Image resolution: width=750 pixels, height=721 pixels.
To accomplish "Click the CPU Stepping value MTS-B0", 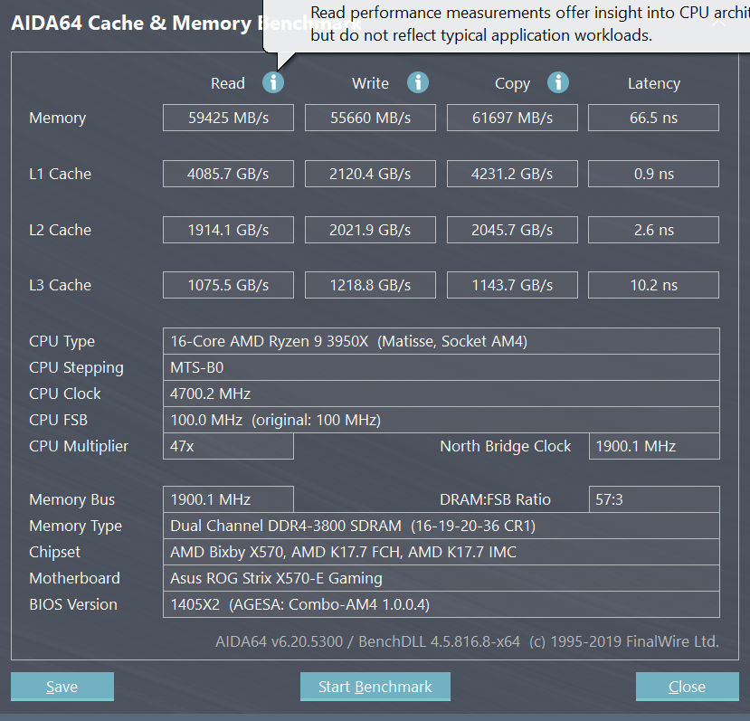I will point(441,367).
